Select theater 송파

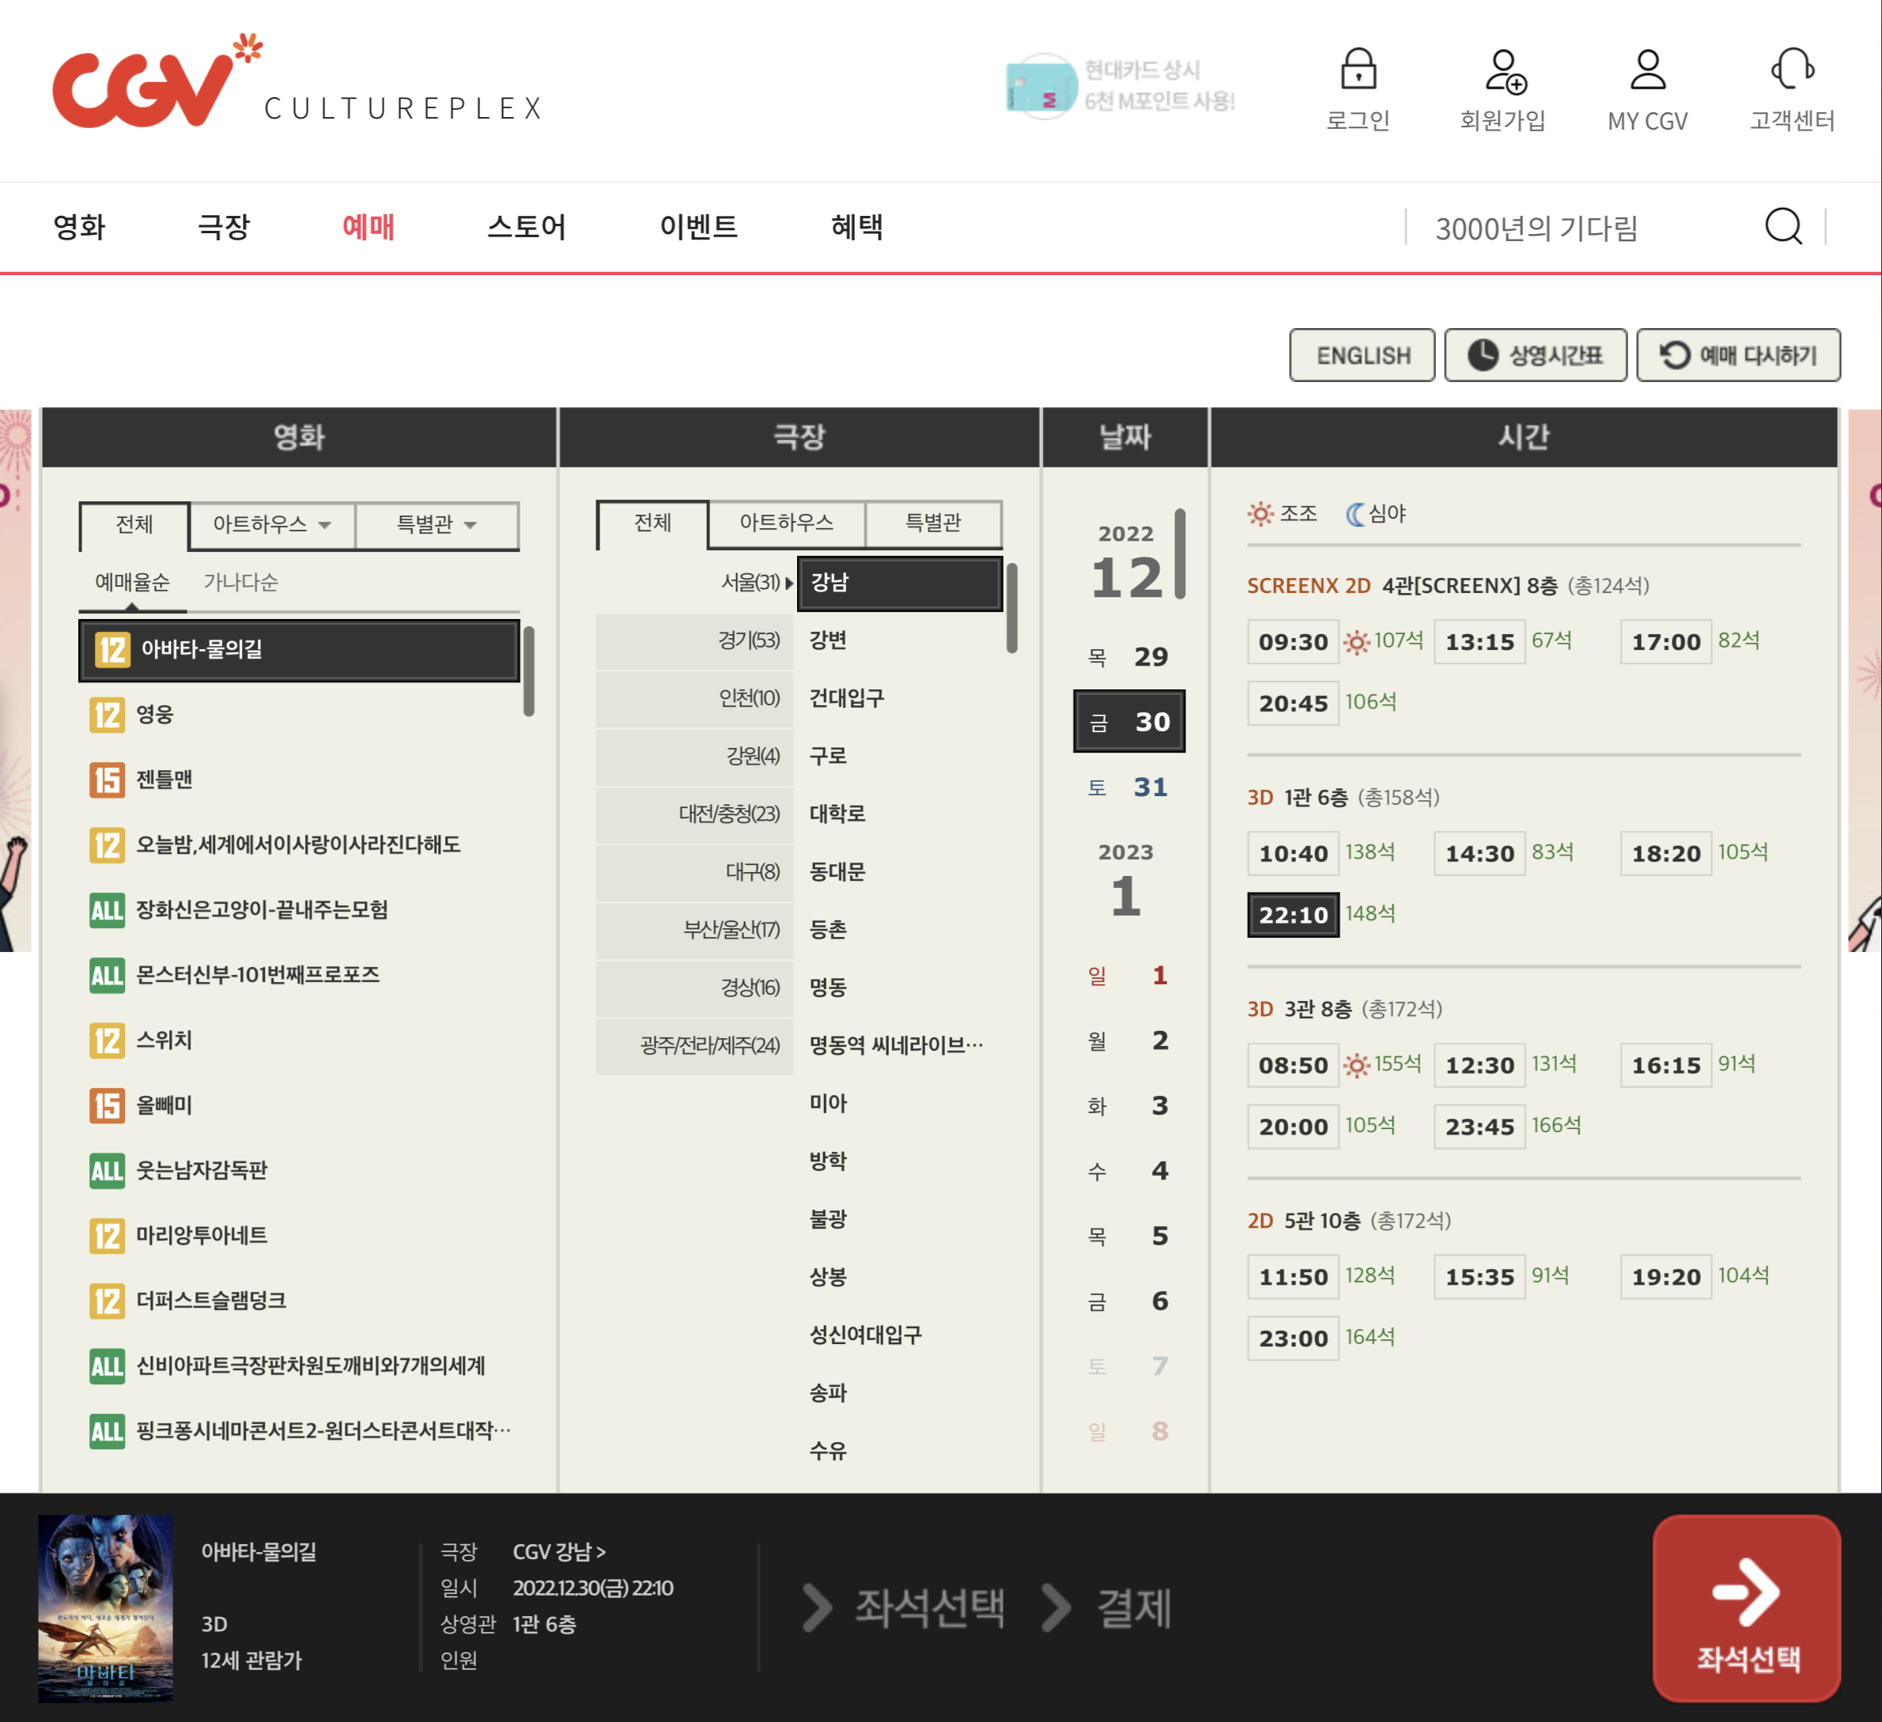pyautogui.click(x=900, y=1392)
